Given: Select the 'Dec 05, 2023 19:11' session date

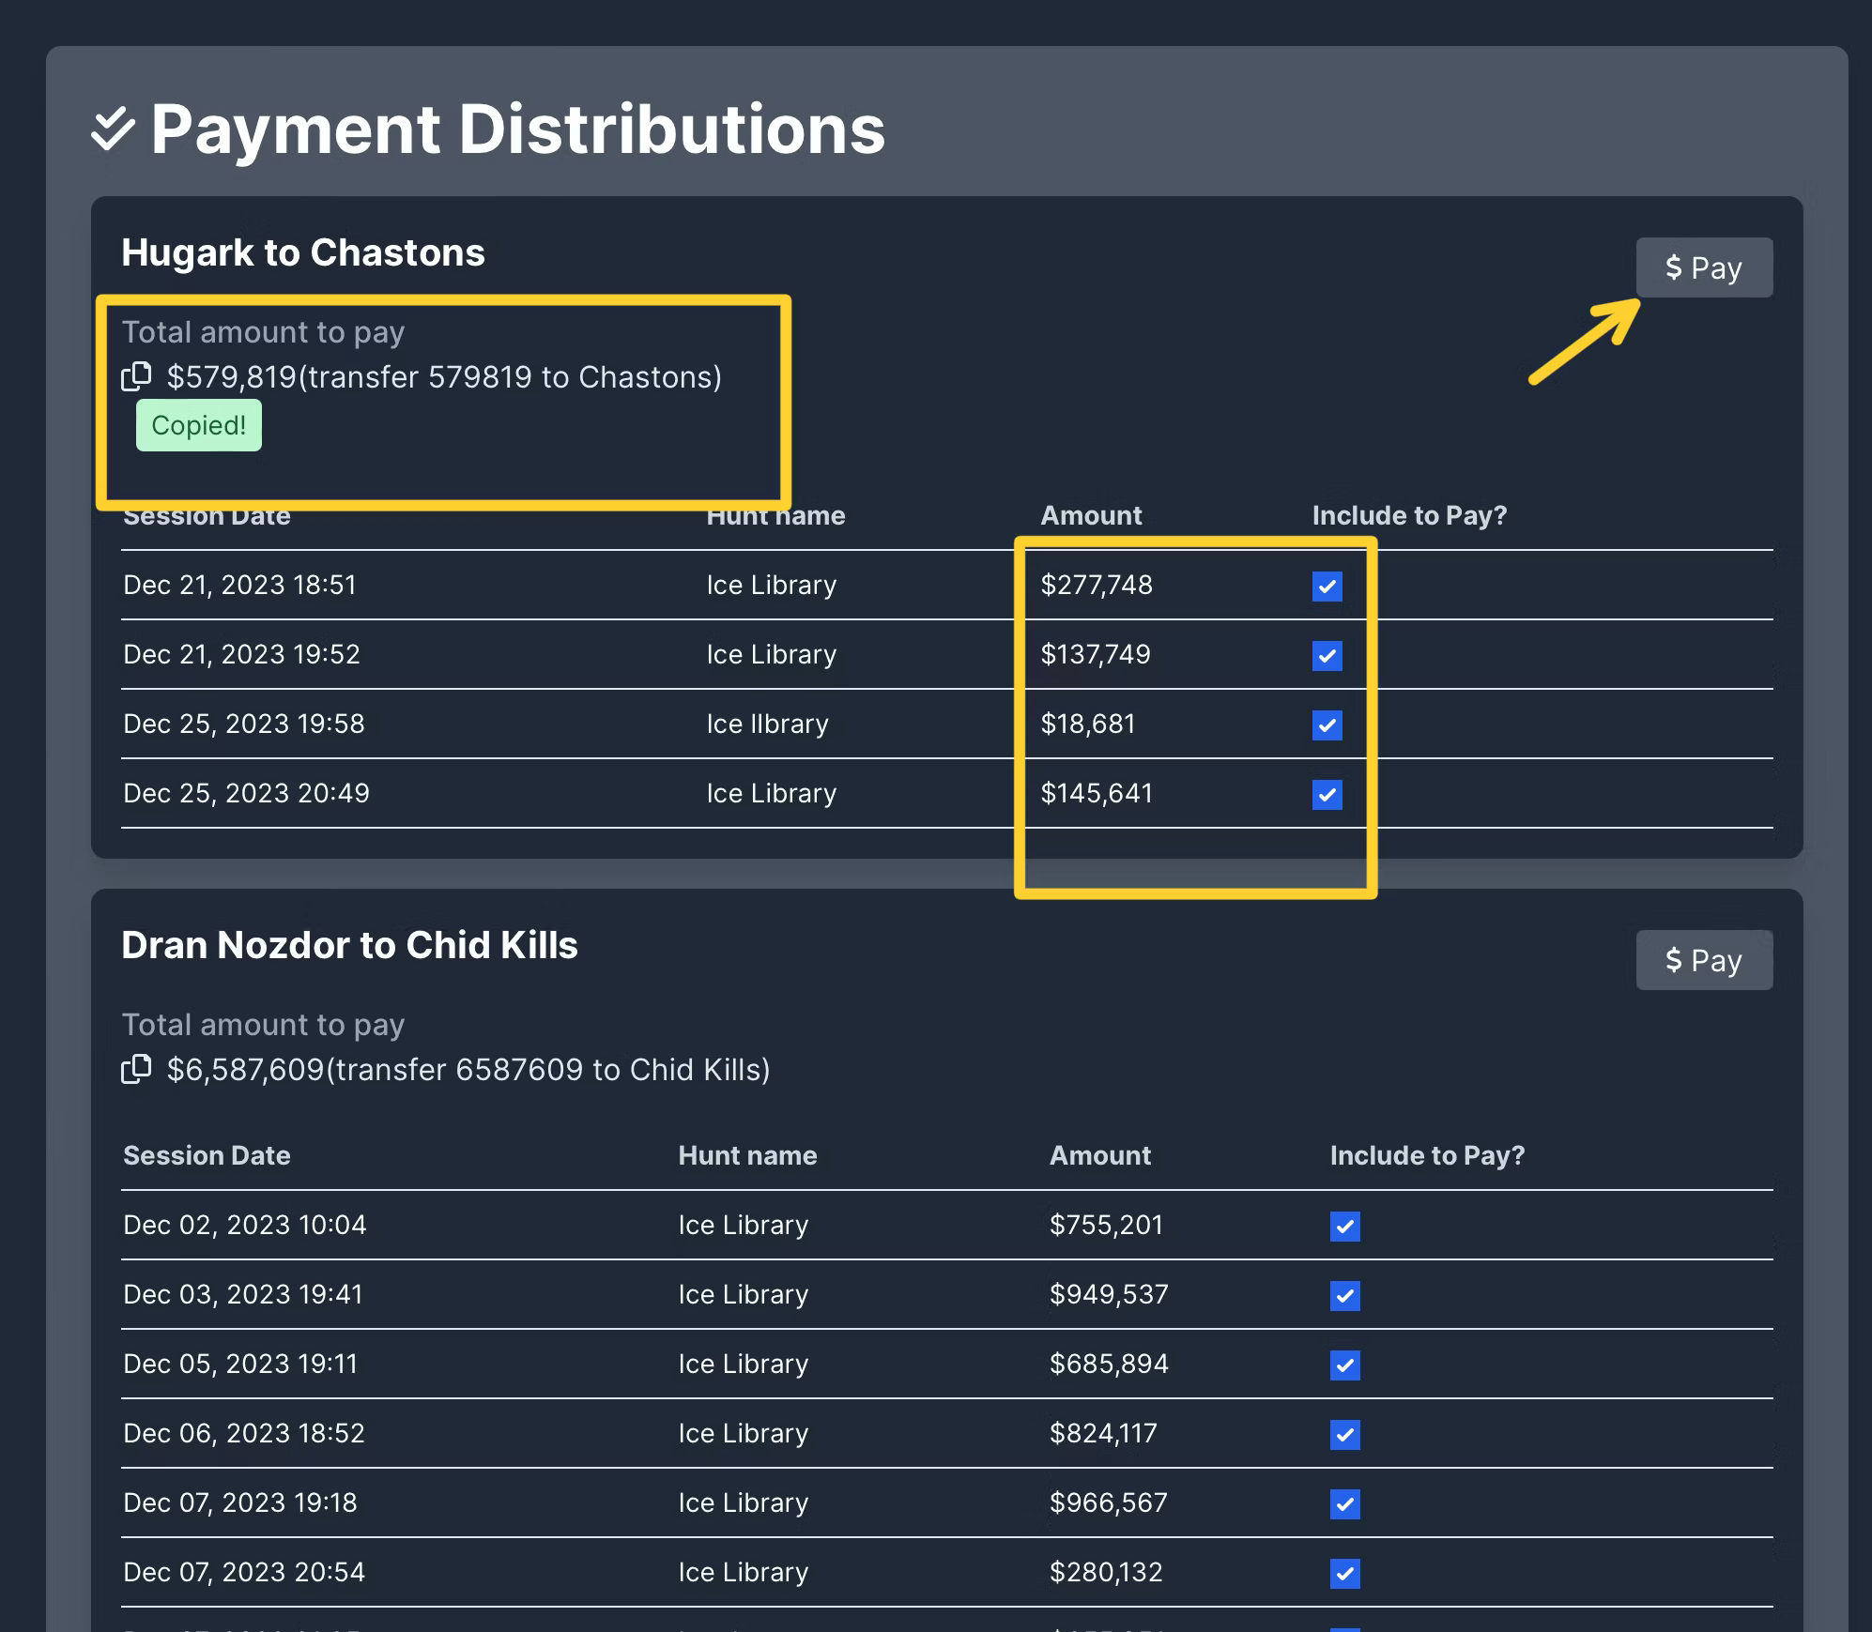Looking at the screenshot, I should point(240,1364).
